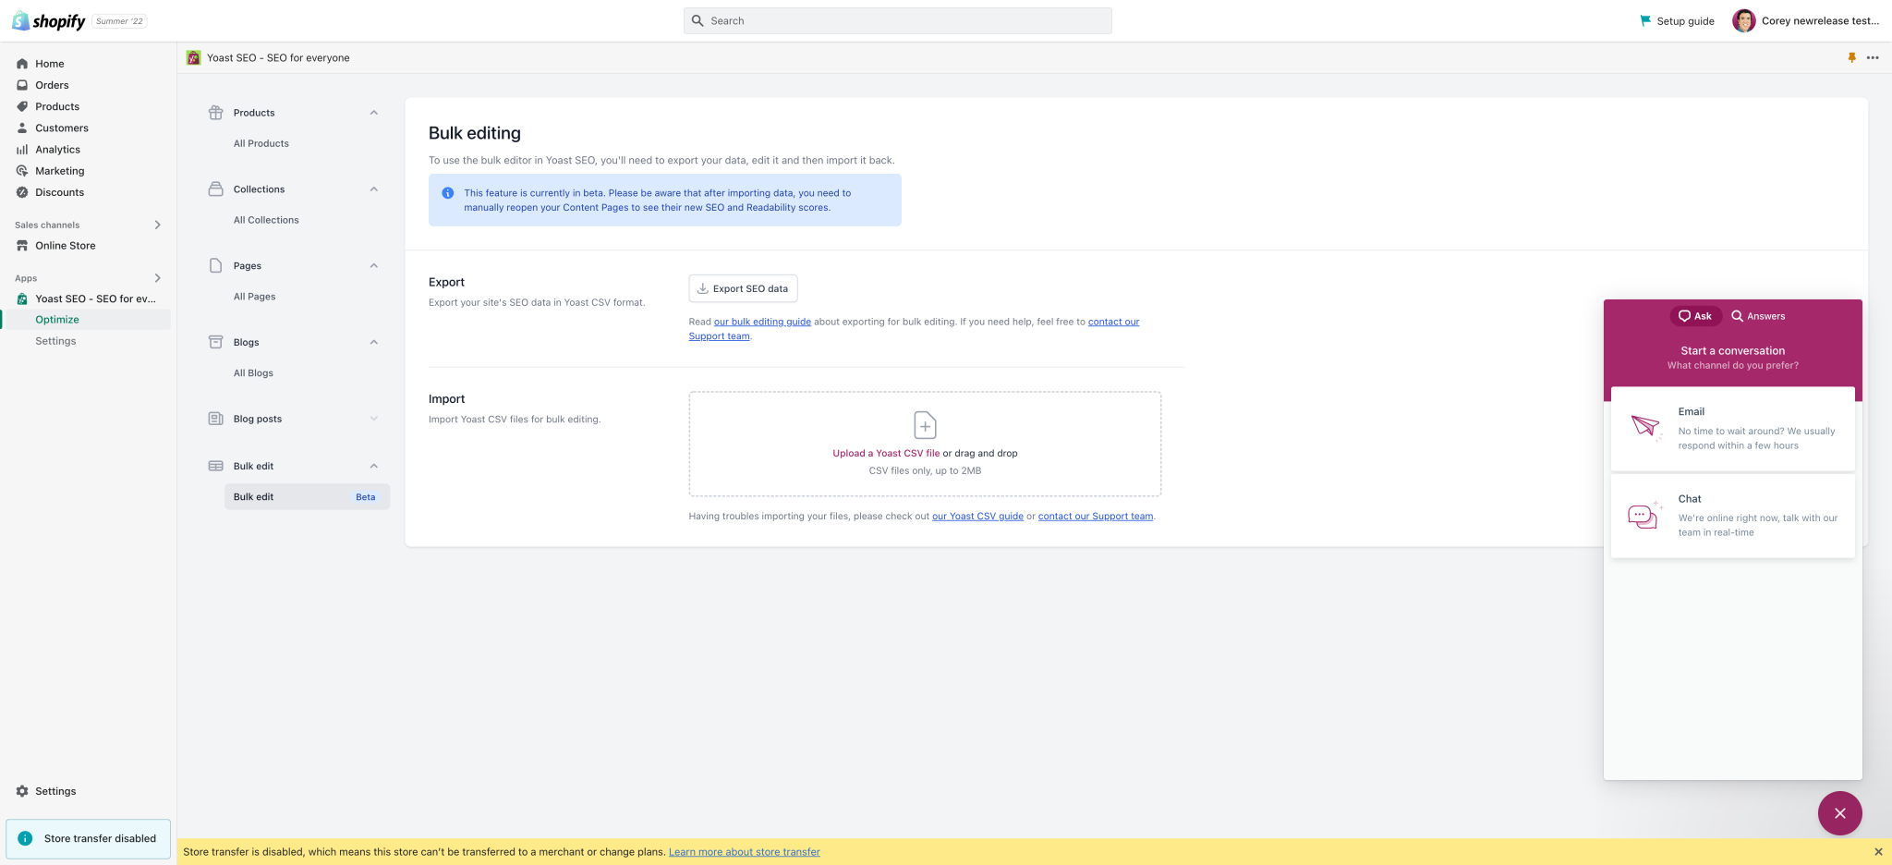The width and height of the screenshot is (1892, 865).
Task: Open contact our Support team link in Export
Action: (x=1113, y=322)
